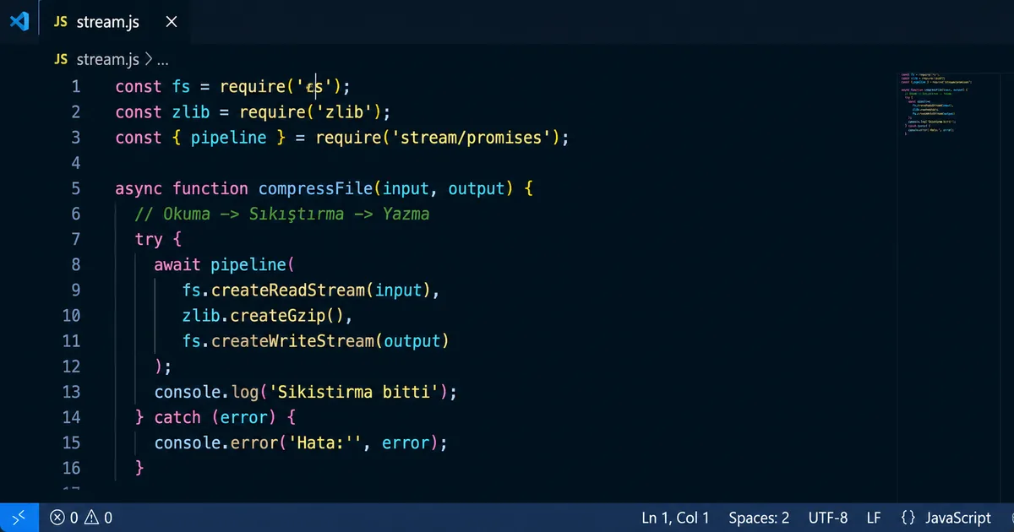This screenshot has width=1014, height=532.
Task: Click the async keyword on line 5
Action: click(139, 188)
